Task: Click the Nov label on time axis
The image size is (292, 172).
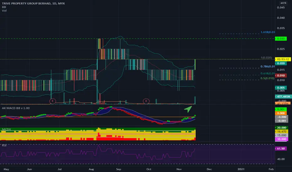Action: pos(179,169)
